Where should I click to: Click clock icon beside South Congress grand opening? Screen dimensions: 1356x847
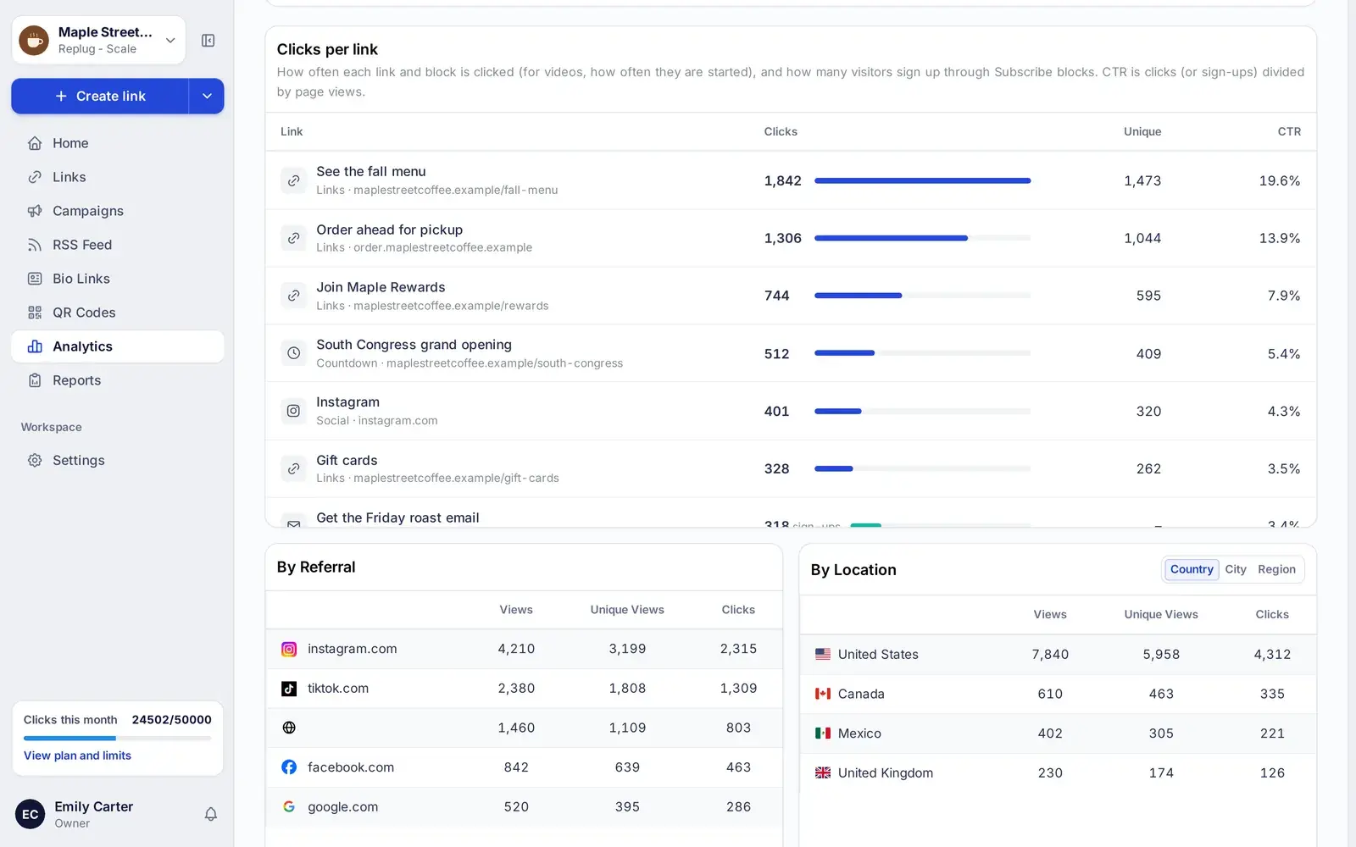(293, 353)
